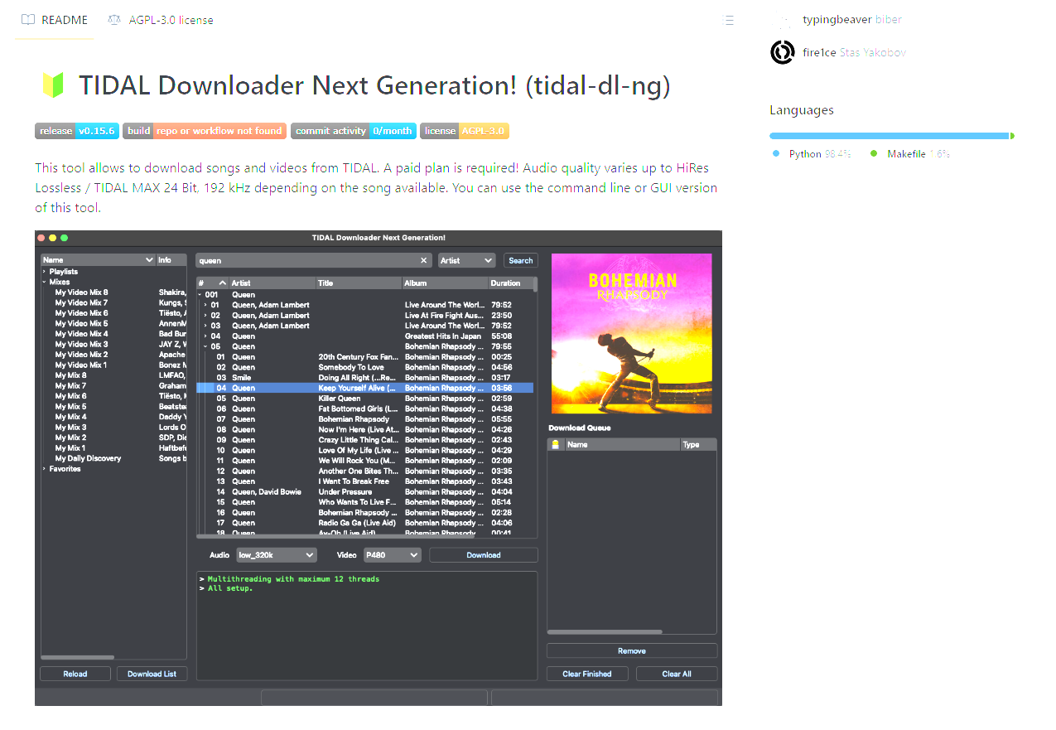The width and height of the screenshot is (1056, 730).
Task: Click the README book icon
Action: pyautogui.click(x=28, y=20)
